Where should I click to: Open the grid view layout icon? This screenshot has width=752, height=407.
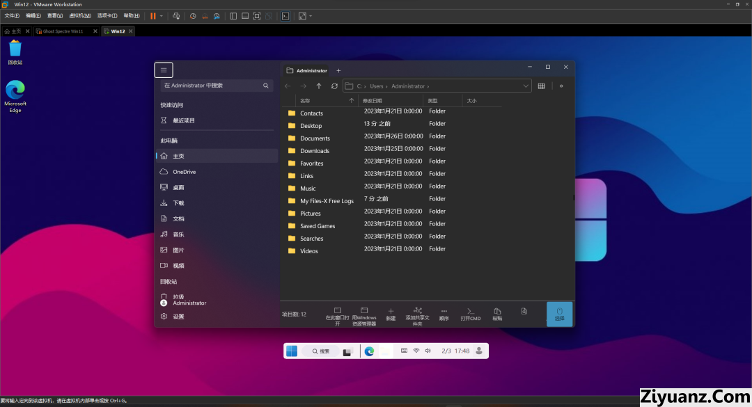(x=541, y=86)
